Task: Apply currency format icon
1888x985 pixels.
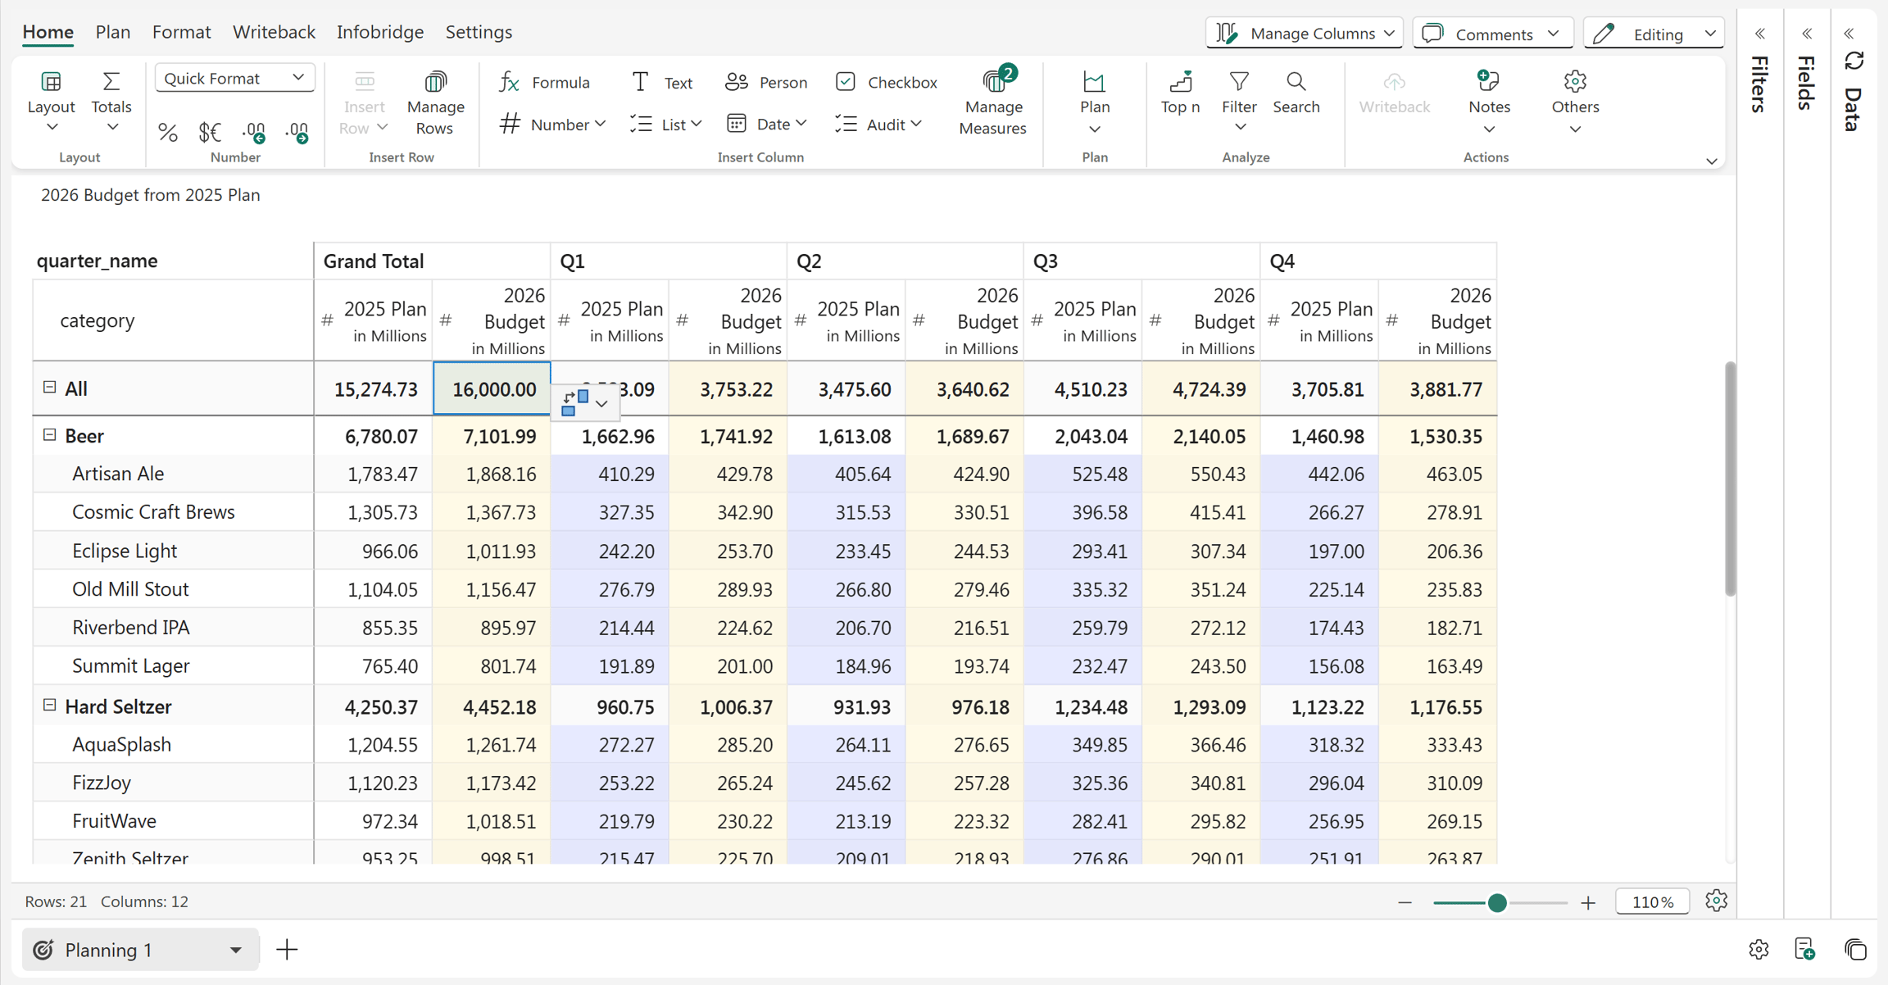Action: (x=210, y=132)
